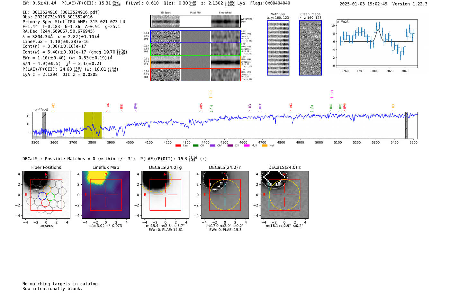The image size is (450, 306).
Task: Click the yellow aperture circle in r-band cutout
Action: point(225,195)
